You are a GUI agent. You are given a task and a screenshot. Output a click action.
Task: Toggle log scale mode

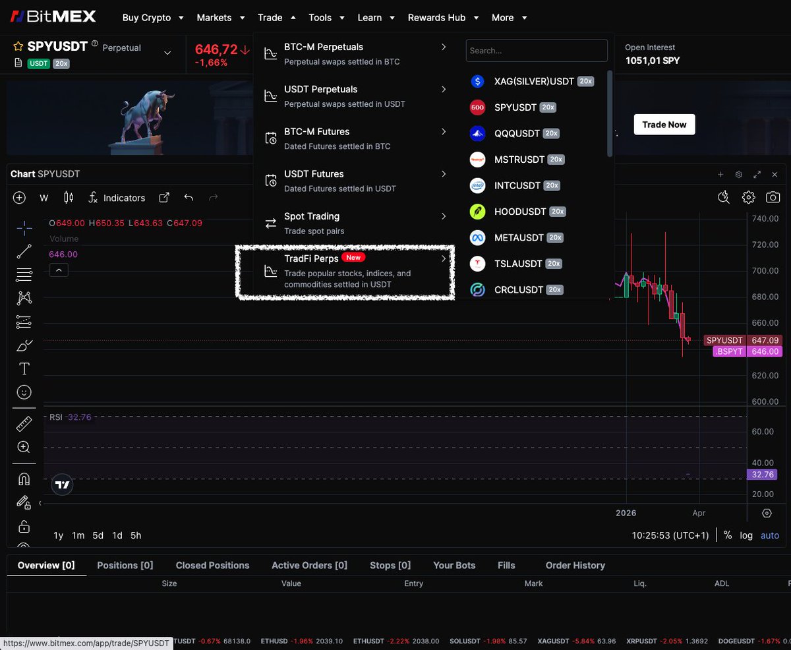click(x=746, y=535)
